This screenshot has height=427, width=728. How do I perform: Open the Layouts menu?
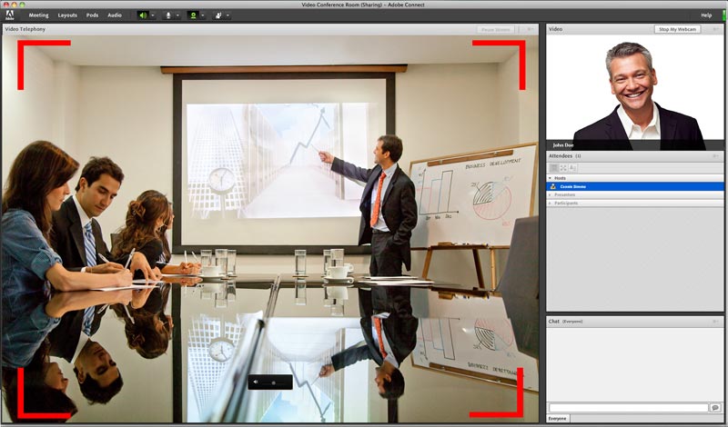[67, 15]
